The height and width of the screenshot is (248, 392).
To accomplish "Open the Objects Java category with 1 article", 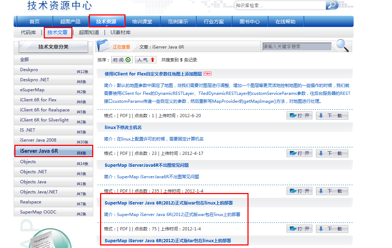I will coord(53,182).
